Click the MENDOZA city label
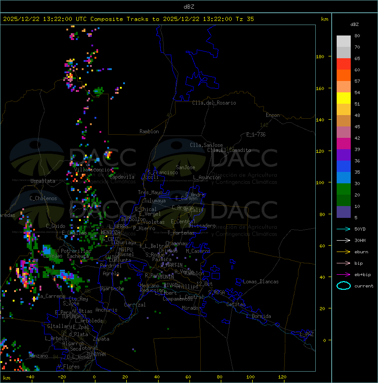The image size is (378, 383). pos(110,232)
